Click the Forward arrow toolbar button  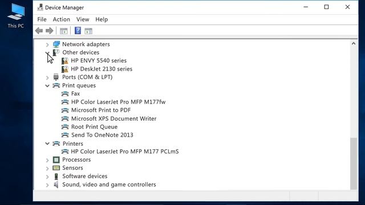tap(50, 31)
